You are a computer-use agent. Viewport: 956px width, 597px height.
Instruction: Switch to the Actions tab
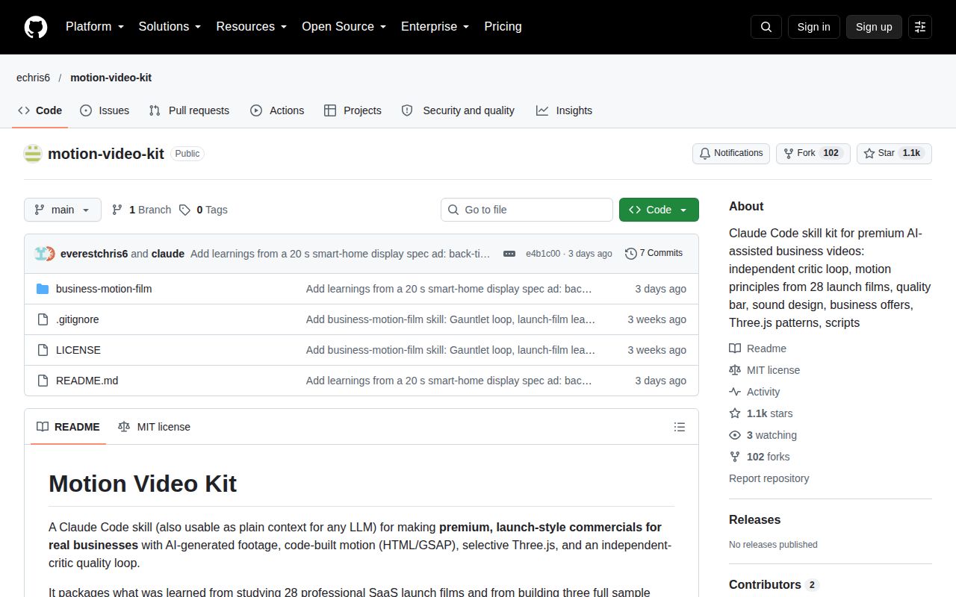coord(277,110)
